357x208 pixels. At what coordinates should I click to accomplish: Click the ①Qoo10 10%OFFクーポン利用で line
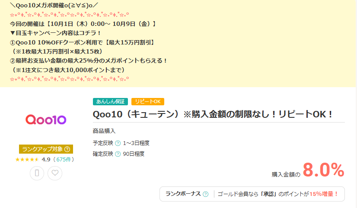pyautogui.click(x=83, y=42)
